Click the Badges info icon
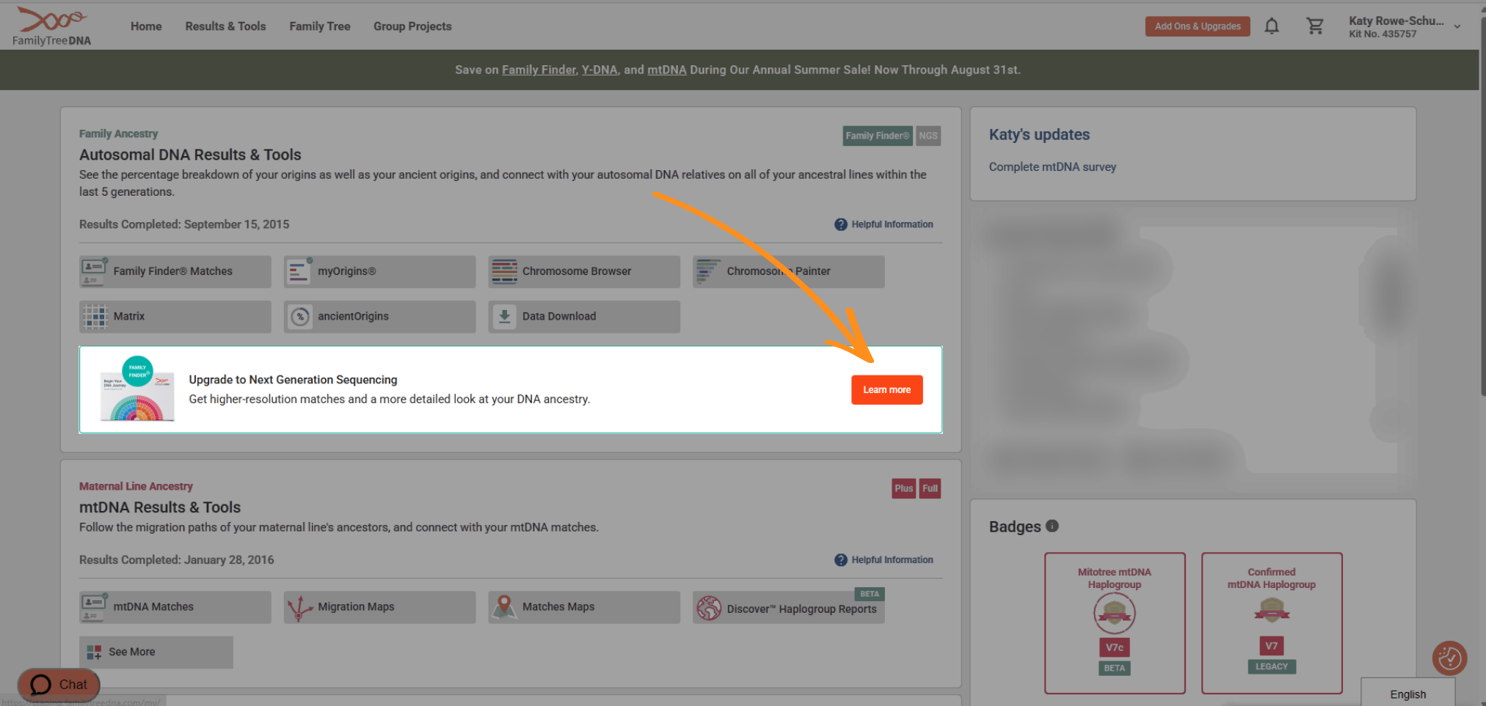Viewport: 1486px width, 706px height. tap(1052, 526)
